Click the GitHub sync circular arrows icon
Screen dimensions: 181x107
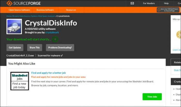pos(159,10)
